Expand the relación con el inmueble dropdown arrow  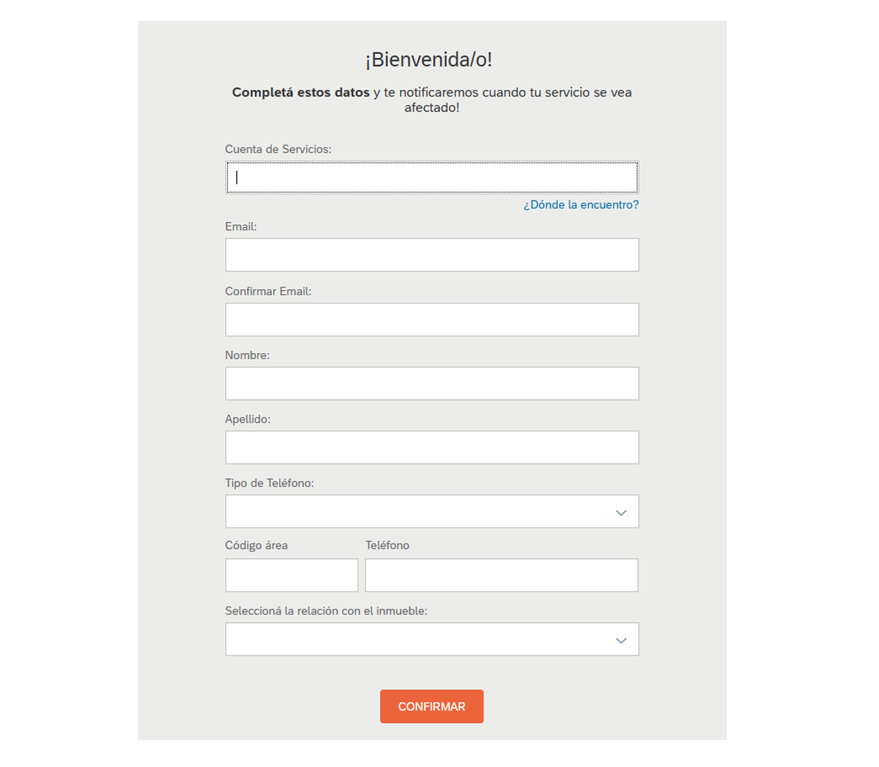(621, 639)
